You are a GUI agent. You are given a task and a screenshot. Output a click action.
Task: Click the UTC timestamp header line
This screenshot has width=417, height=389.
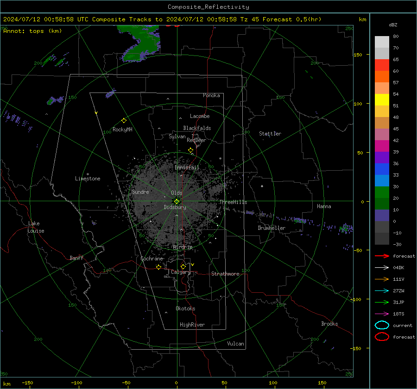162,19
